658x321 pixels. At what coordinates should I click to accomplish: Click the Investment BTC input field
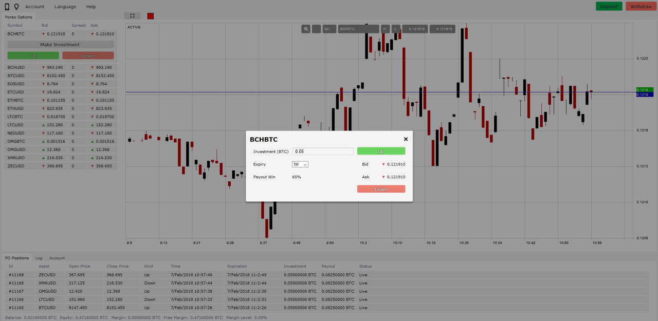coord(323,151)
